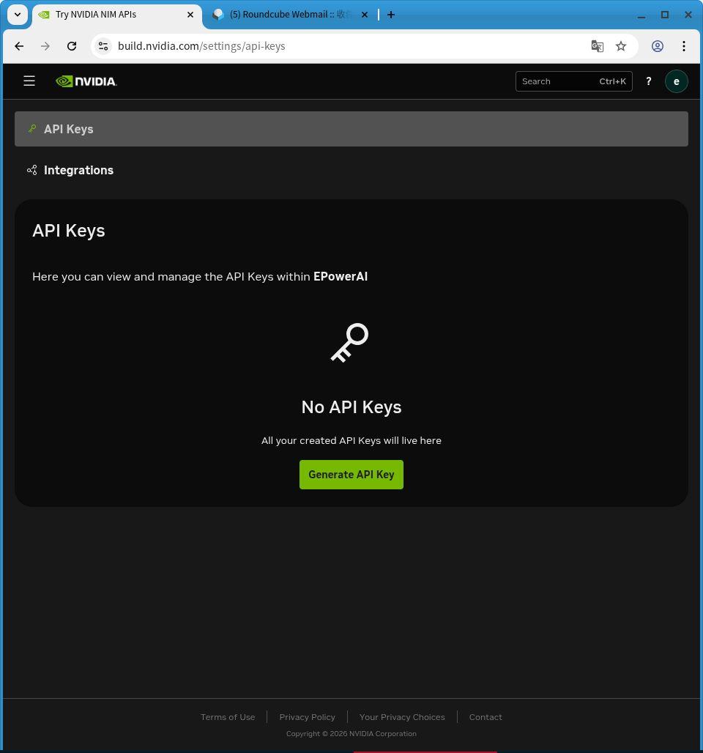703x753 pixels.
Task: Bookmark this page with the star
Action: [x=621, y=46]
